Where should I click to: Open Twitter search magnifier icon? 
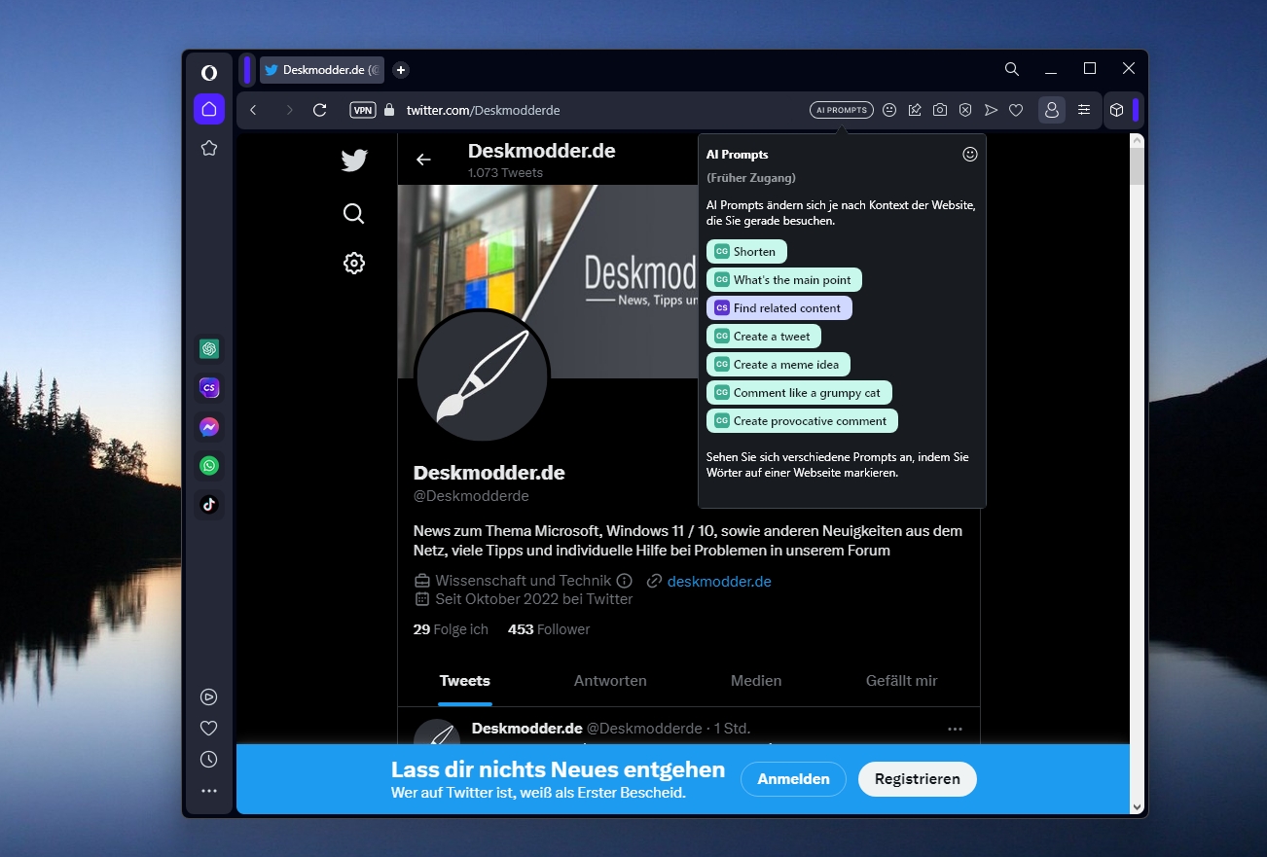click(354, 214)
